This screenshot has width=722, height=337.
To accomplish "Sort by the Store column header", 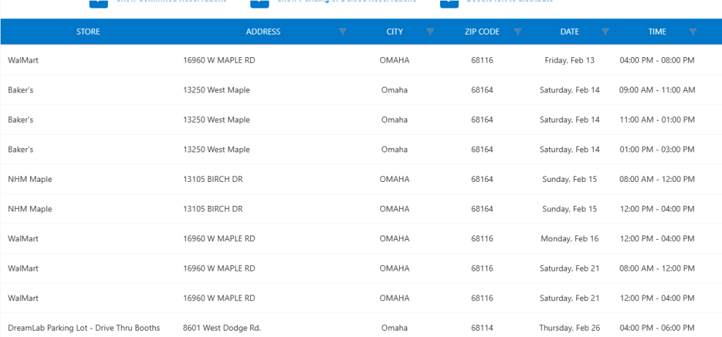I will [x=88, y=32].
